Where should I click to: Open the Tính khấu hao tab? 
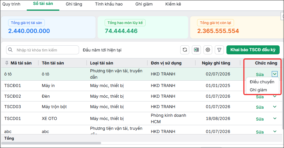point(109,4)
